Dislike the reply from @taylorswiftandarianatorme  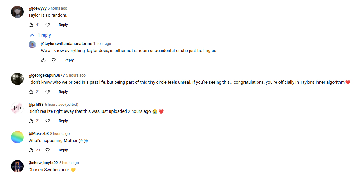point(53,60)
